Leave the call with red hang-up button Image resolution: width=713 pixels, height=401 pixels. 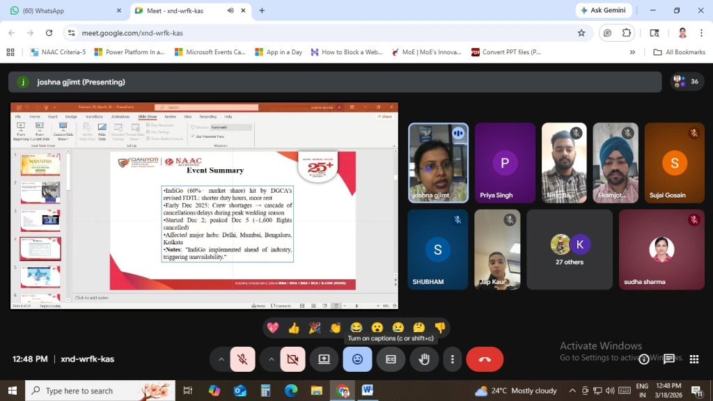pos(485,359)
